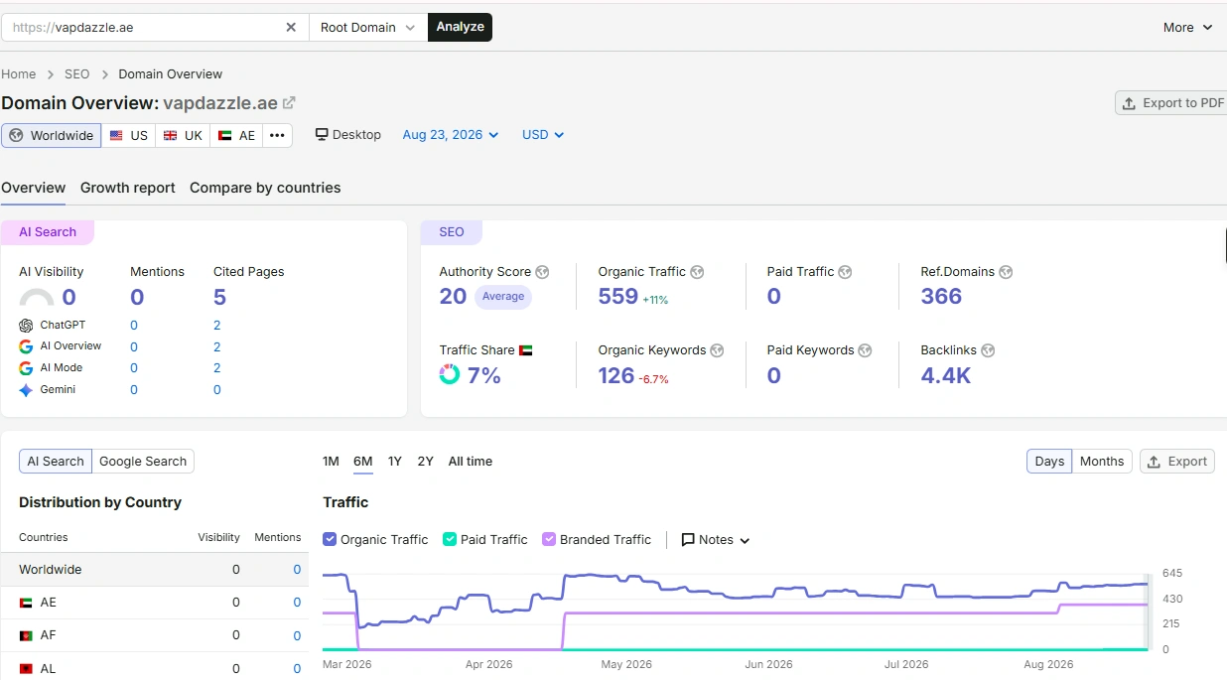Open Backlinks value 4.4K
The height and width of the screenshot is (680, 1227).
coord(946,375)
